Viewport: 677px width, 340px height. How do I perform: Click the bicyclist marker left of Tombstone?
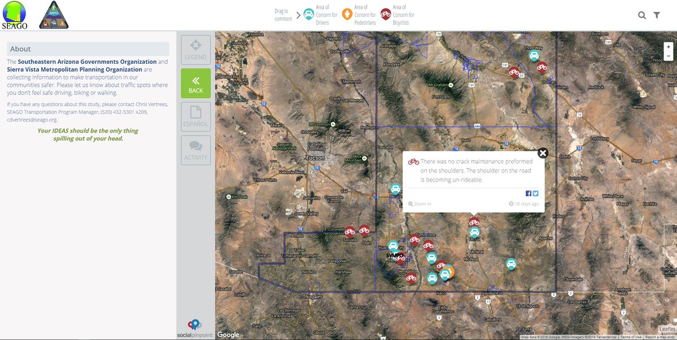point(415,240)
